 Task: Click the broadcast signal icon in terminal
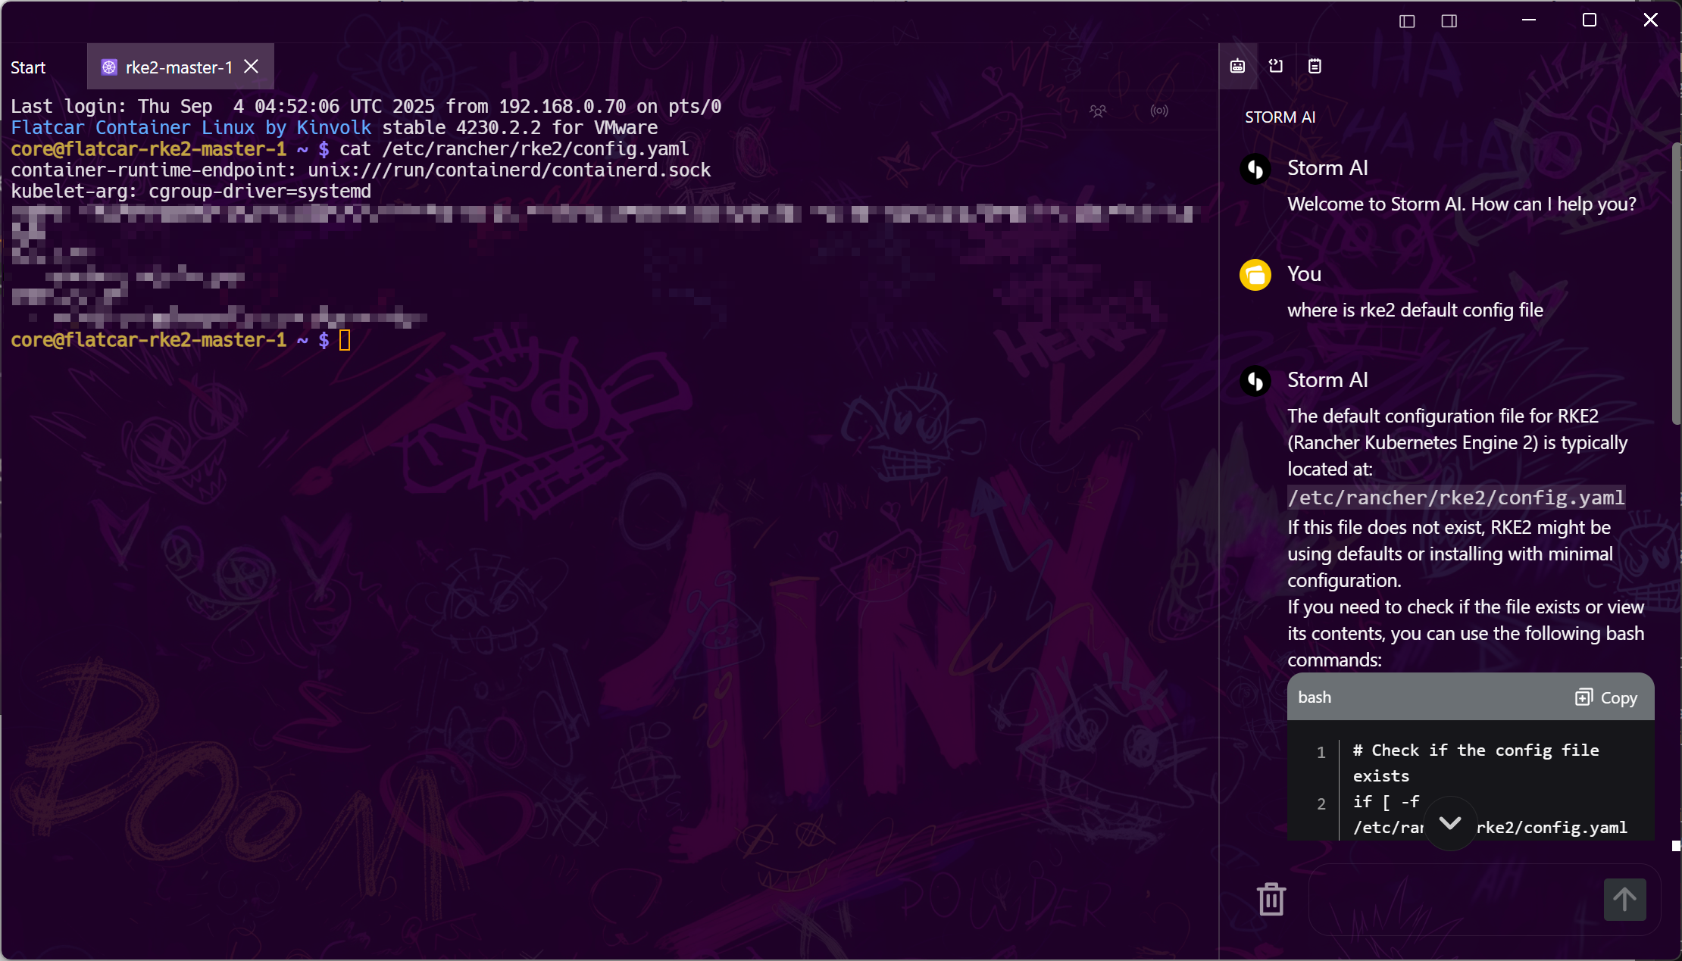[1159, 111]
